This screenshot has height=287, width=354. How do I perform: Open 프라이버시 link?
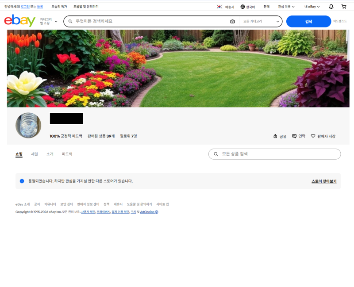pyautogui.click(x=104, y=212)
